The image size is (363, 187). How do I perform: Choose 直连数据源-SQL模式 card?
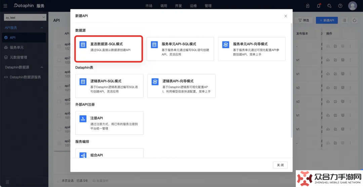(x=109, y=49)
